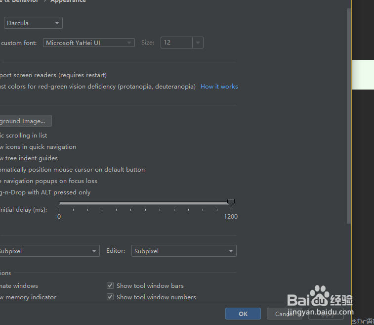Click 'position mouse cursor on default button' text
Screen dimensions: 374x325
tap(86, 170)
